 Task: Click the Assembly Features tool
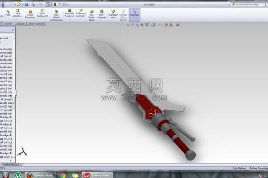click(69, 13)
